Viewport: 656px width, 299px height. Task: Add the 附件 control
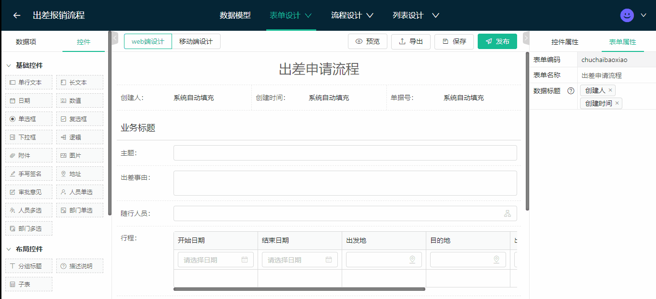coord(29,155)
